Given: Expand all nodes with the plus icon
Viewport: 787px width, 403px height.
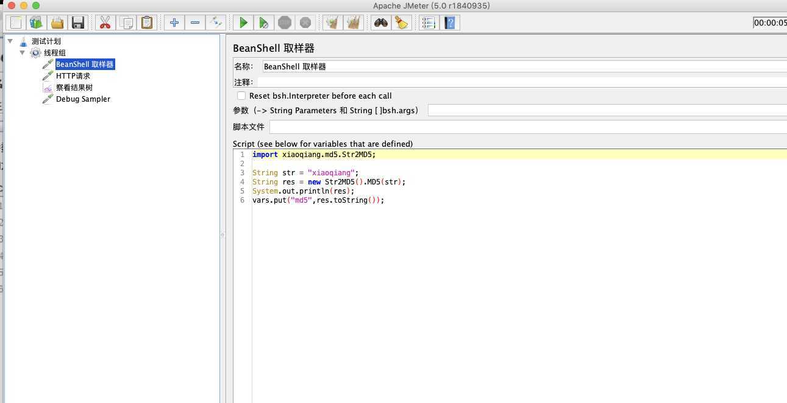Looking at the screenshot, I should pos(174,23).
